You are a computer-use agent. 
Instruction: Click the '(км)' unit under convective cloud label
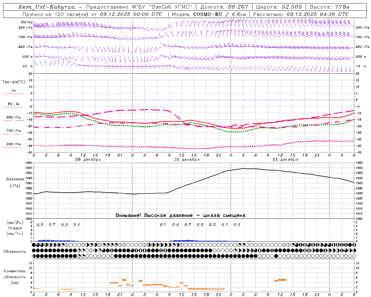point(15,282)
